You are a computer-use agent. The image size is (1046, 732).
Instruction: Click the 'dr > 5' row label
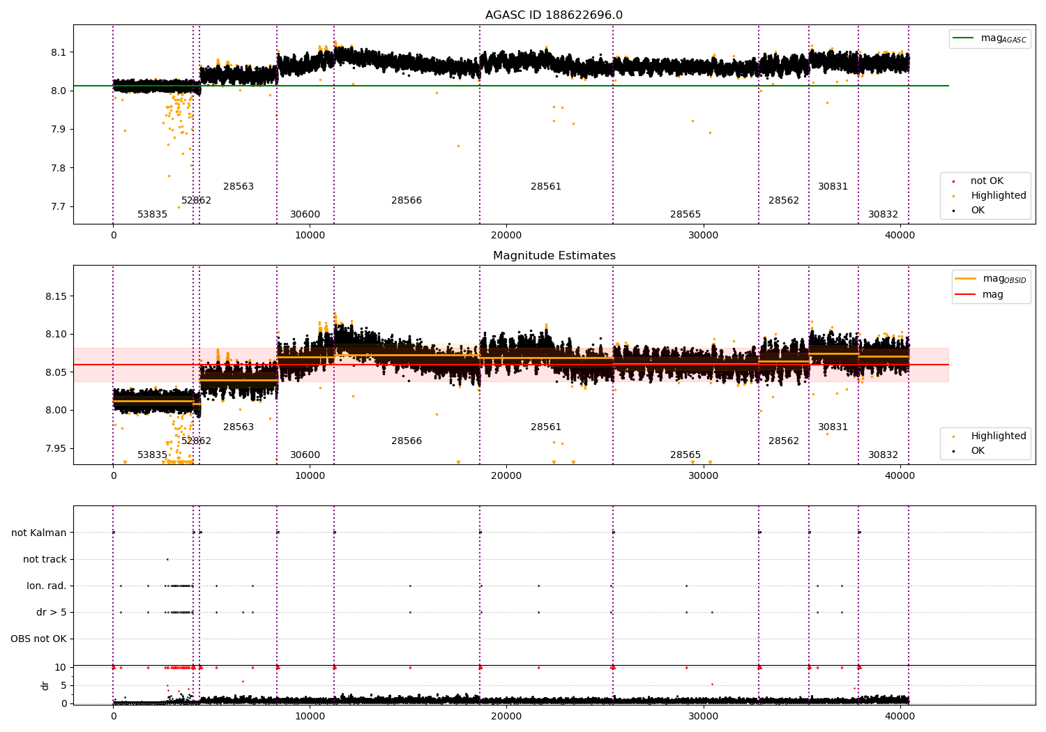[x=52, y=612]
